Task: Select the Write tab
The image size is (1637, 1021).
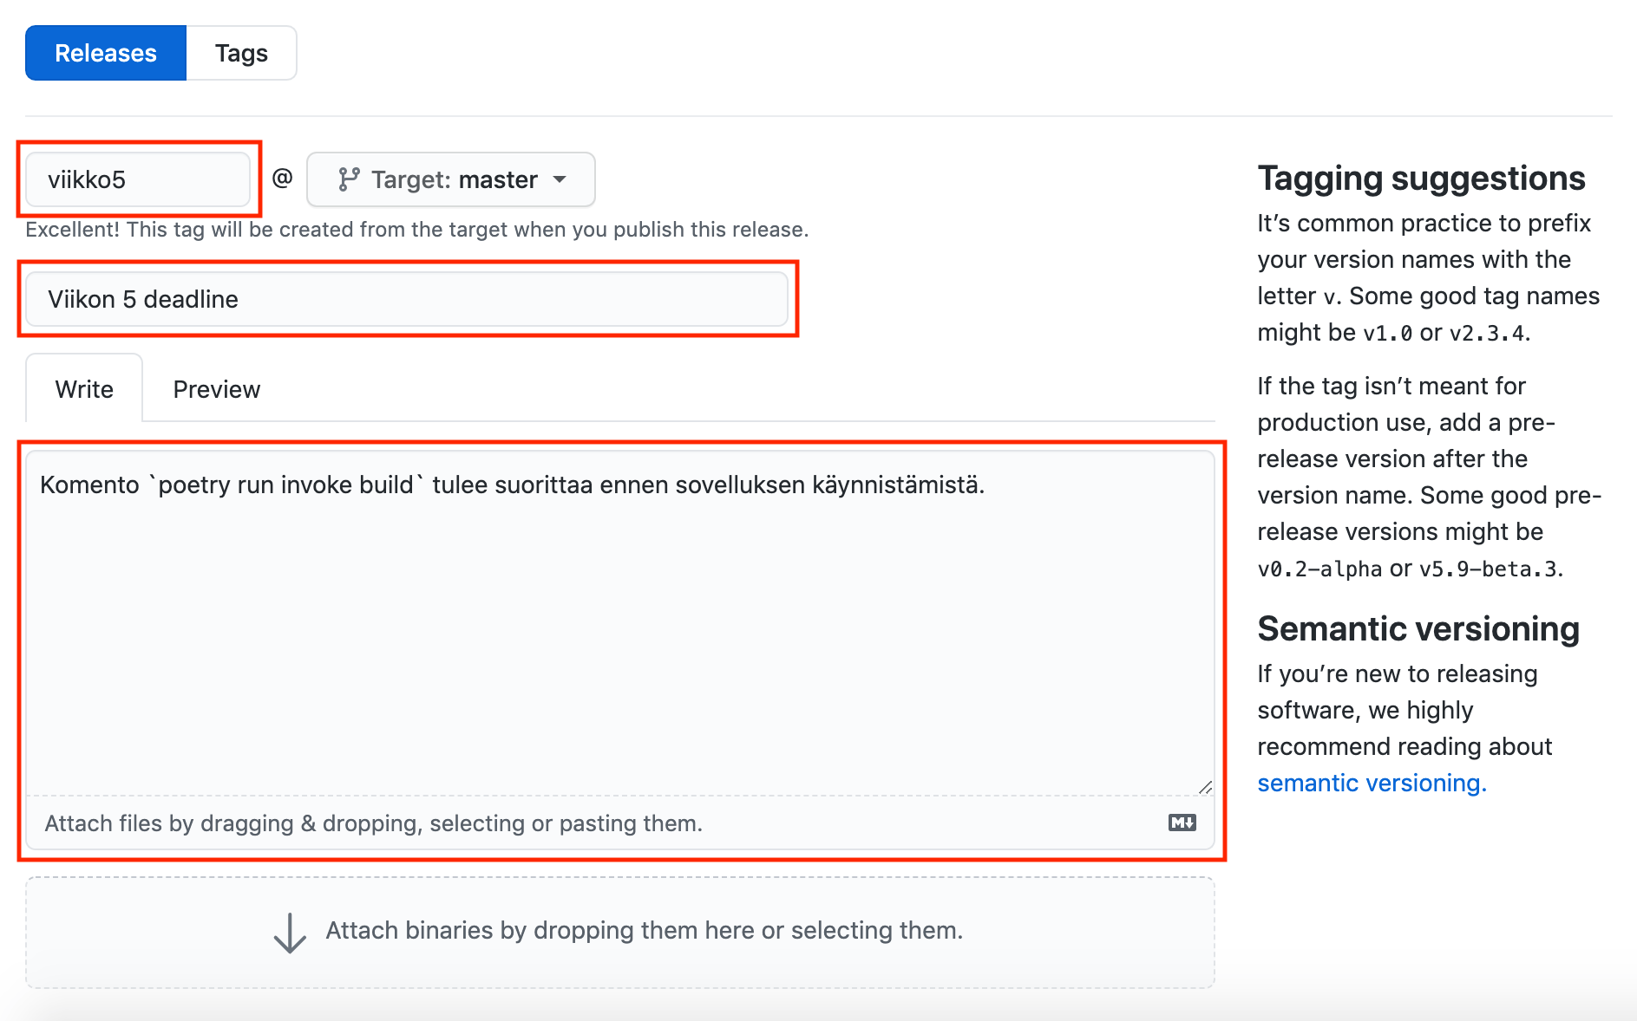Action: pos(84,389)
